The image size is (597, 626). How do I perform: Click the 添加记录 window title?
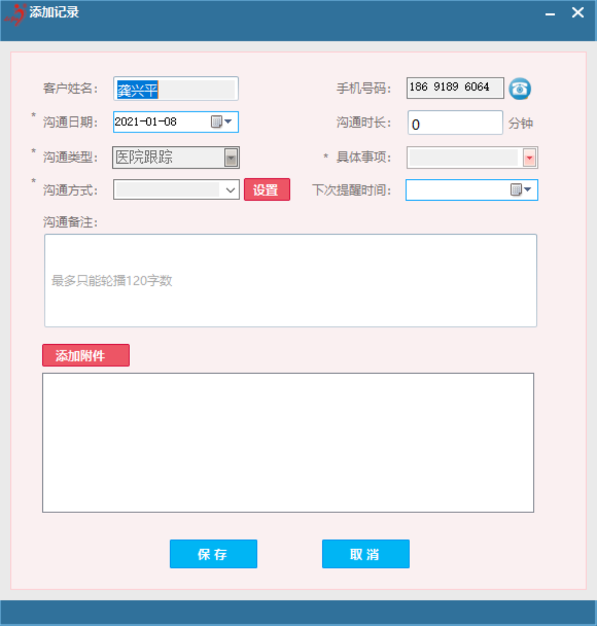point(54,12)
